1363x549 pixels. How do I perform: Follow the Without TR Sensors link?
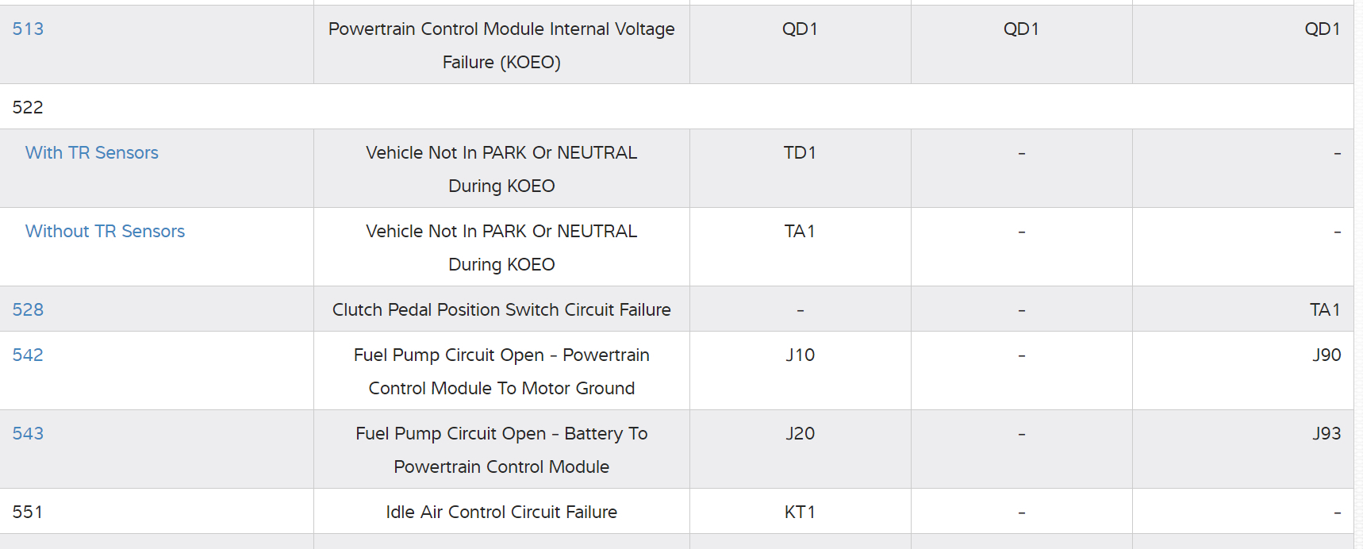[x=105, y=232]
